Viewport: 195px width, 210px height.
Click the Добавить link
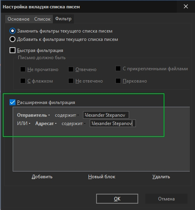(x=42, y=177)
